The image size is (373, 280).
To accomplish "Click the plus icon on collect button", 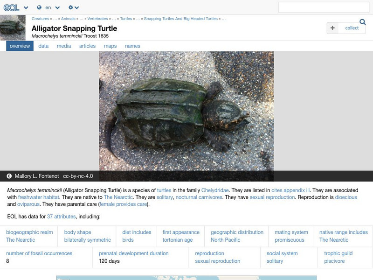I will [332, 28].
